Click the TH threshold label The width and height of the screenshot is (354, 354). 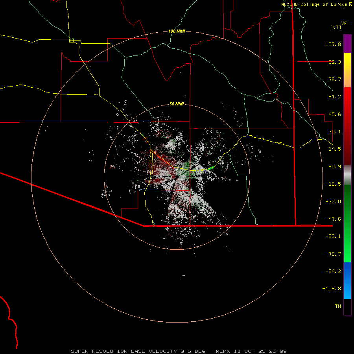coord(338,306)
